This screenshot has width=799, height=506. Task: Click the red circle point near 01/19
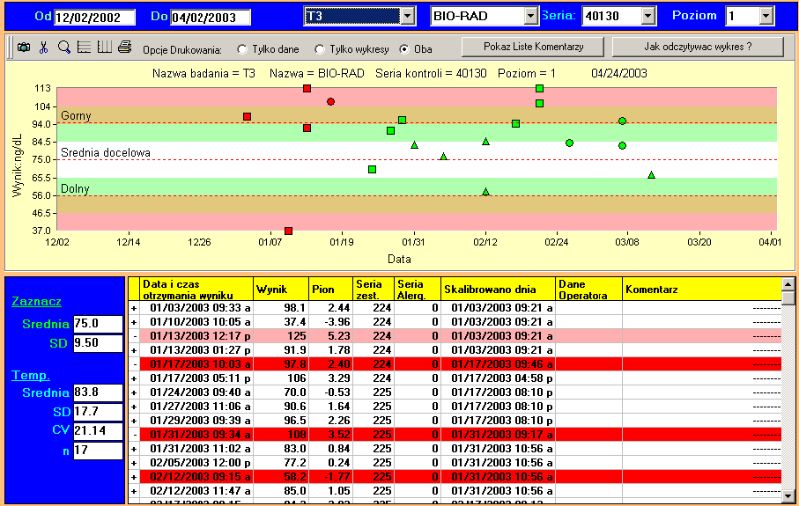pos(330,102)
